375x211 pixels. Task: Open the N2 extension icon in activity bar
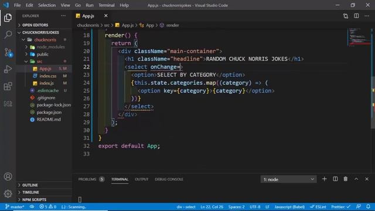pos(8,104)
